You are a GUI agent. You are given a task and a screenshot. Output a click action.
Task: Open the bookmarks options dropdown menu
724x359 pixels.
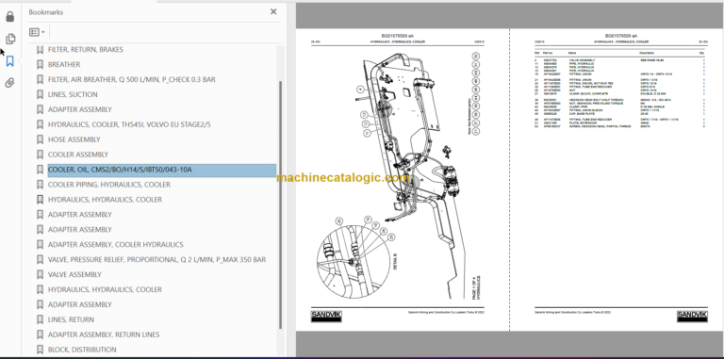tap(37, 32)
